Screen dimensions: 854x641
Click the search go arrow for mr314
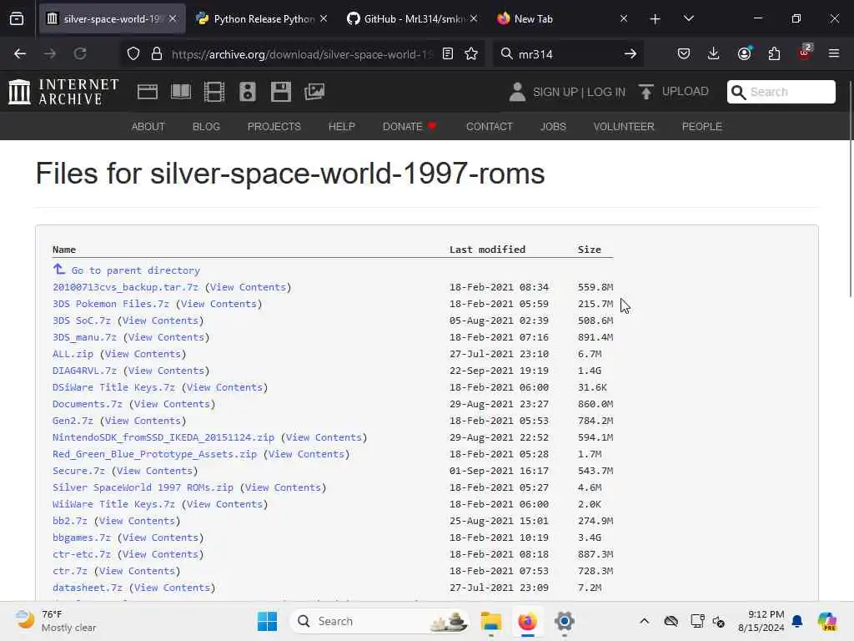630,54
